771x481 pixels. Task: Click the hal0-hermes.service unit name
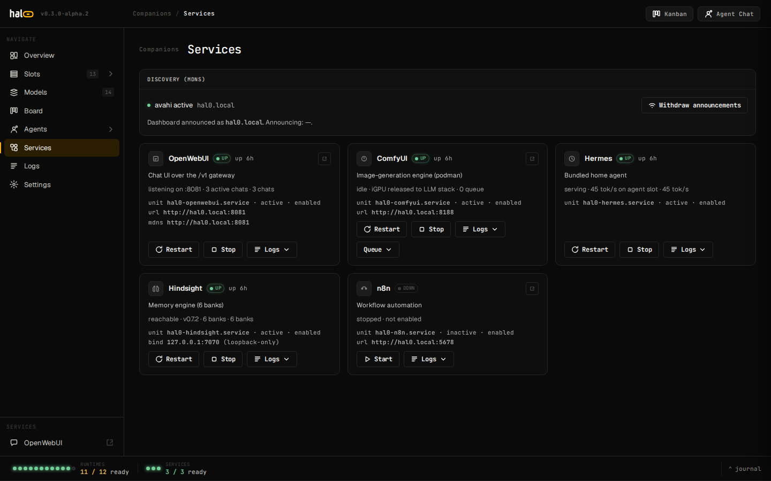tap(618, 203)
